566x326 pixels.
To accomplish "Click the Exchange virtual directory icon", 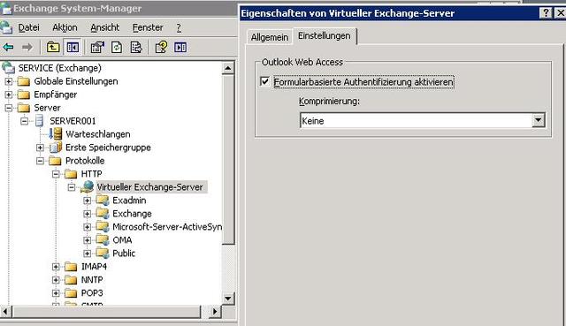I will point(103,214).
